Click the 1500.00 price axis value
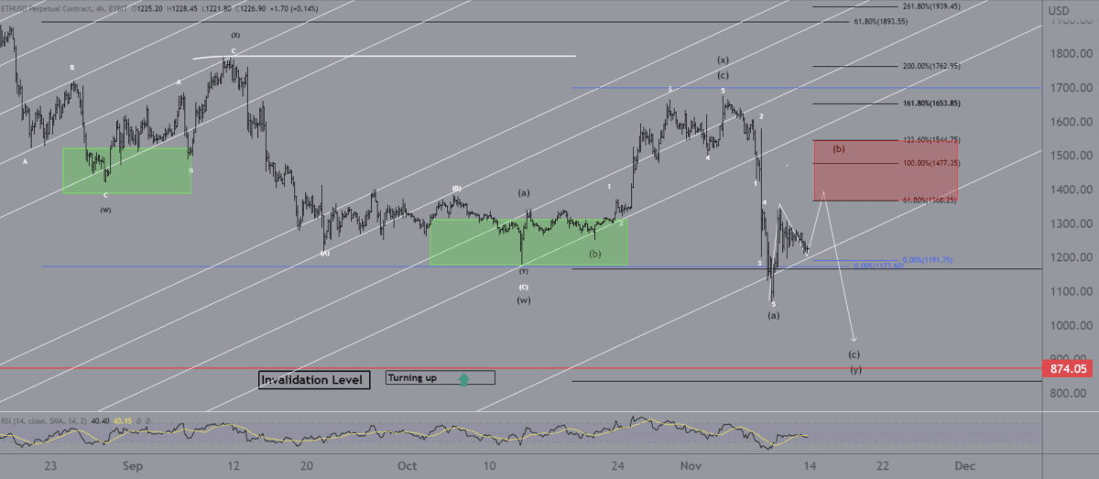 point(1072,157)
